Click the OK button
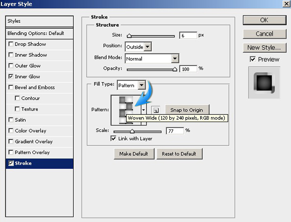Screen dimensions: 291x222 coord(264,20)
